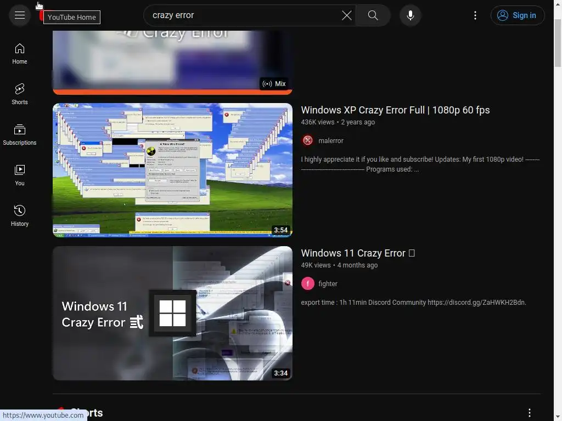This screenshot has height=421, width=562.
Task: Open title 'Windows XP Crazy Error Full | 1080p 60 fps'
Action: [x=395, y=110]
